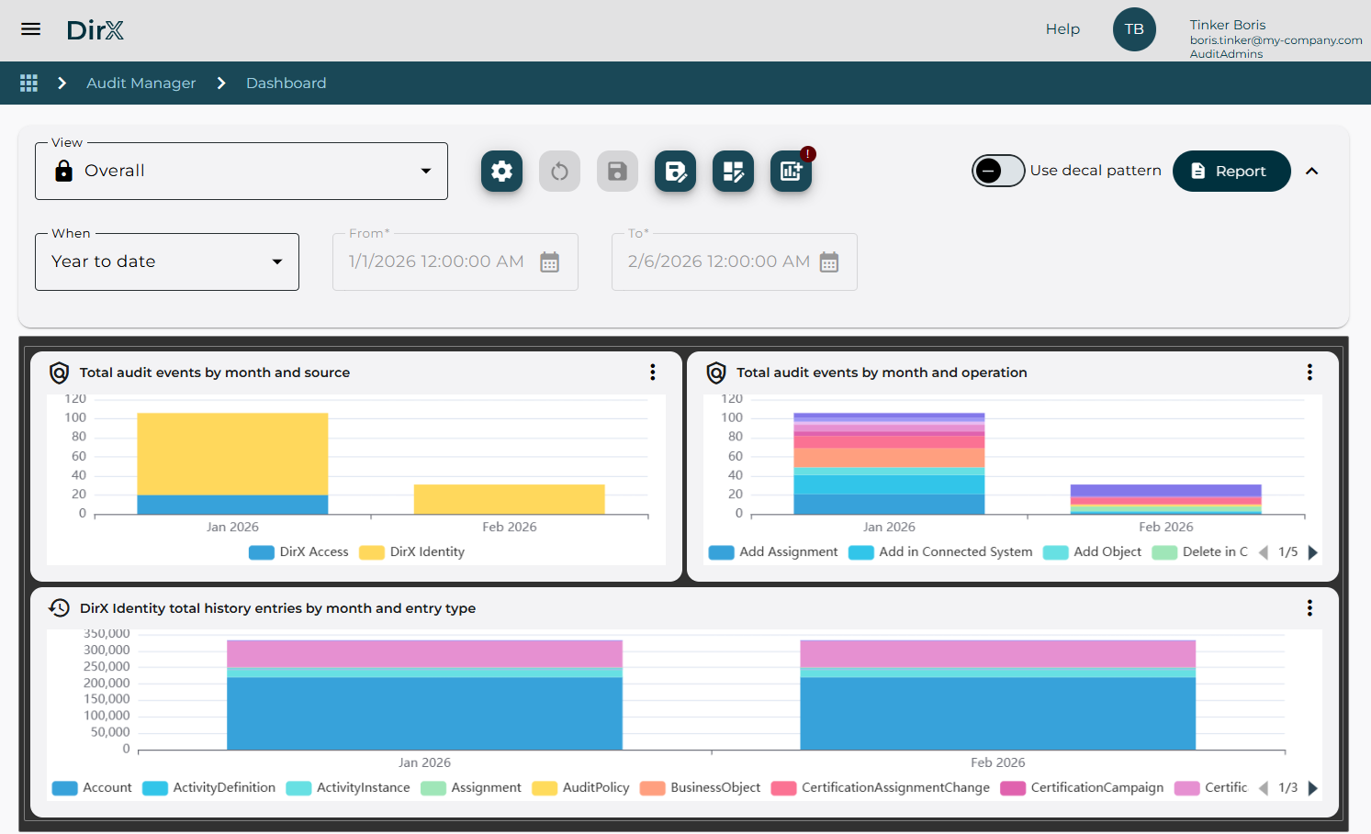Click the Report button
This screenshot has height=834, width=1371.
(x=1231, y=171)
